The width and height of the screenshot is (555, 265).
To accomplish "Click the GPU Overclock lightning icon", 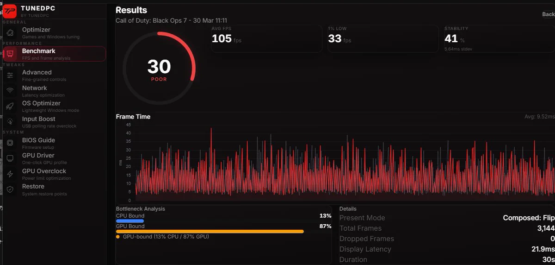I will click(x=10, y=174).
